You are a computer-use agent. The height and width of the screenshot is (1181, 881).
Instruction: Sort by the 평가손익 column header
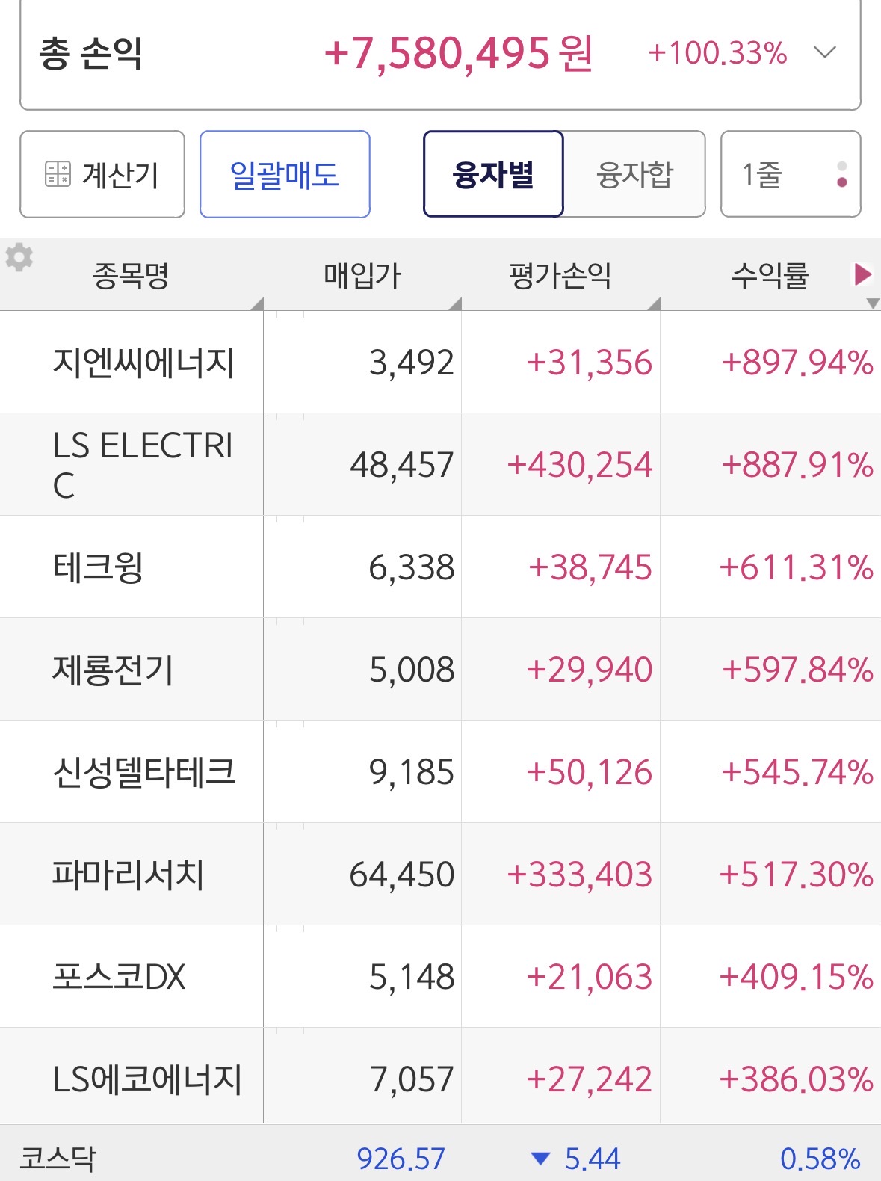click(x=560, y=275)
